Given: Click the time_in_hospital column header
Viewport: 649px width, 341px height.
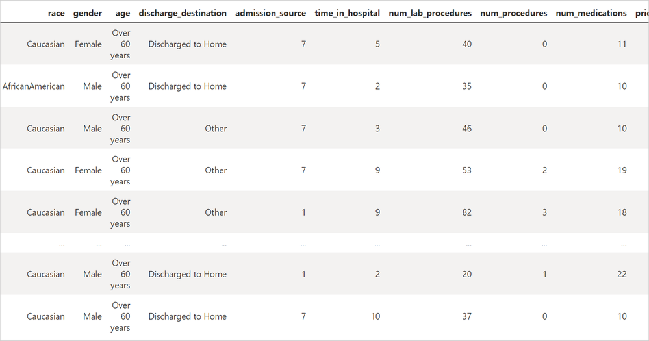Looking at the screenshot, I should coord(348,13).
